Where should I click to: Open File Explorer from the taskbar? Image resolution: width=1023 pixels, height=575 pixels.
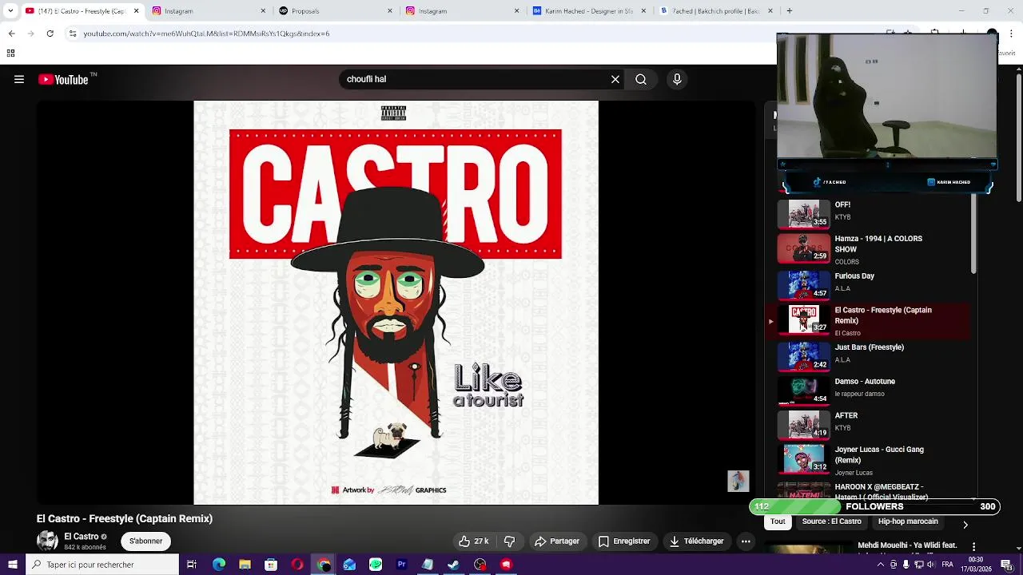tap(245, 565)
